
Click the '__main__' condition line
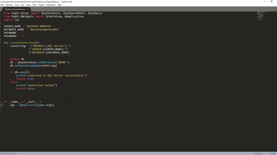23,102
